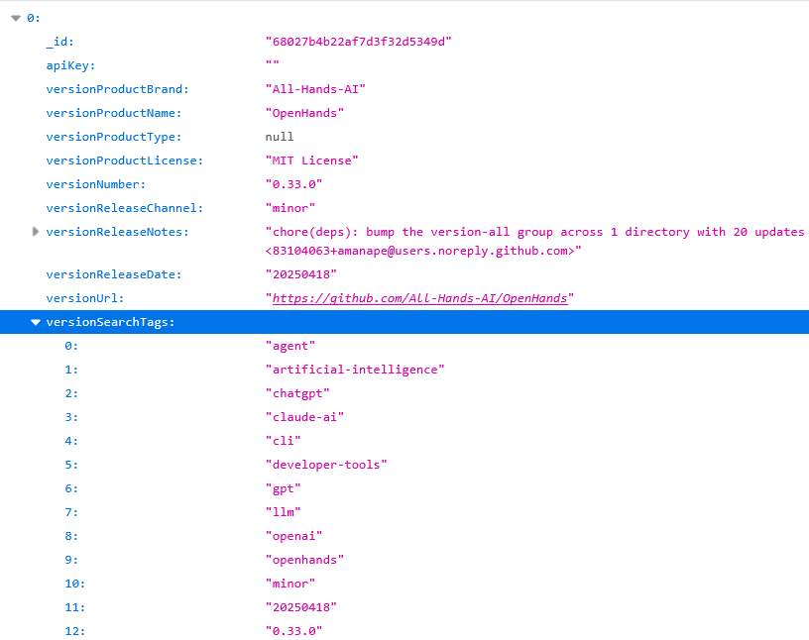Click the tag 12 "0.33.0" value

[x=293, y=631]
